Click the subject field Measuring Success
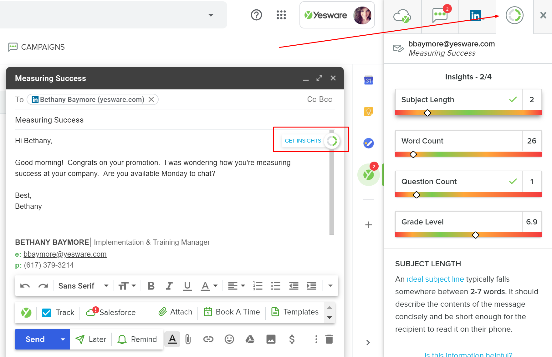 [x=175, y=120]
